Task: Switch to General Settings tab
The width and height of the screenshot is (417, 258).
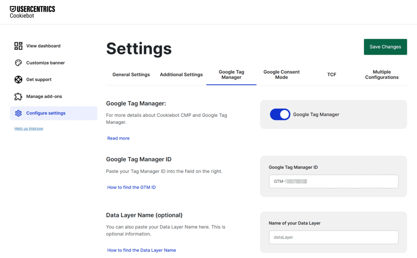Action: [131, 74]
